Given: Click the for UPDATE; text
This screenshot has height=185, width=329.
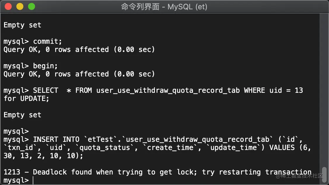Looking at the screenshot, I should pos(26,98).
